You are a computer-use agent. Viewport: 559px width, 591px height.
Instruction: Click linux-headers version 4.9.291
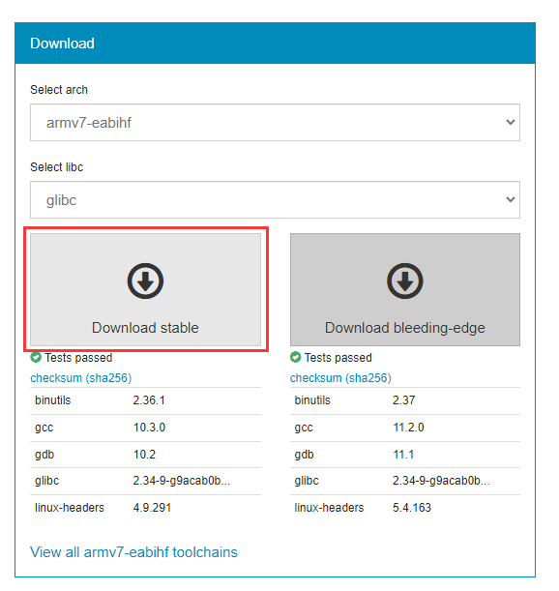(x=152, y=508)
